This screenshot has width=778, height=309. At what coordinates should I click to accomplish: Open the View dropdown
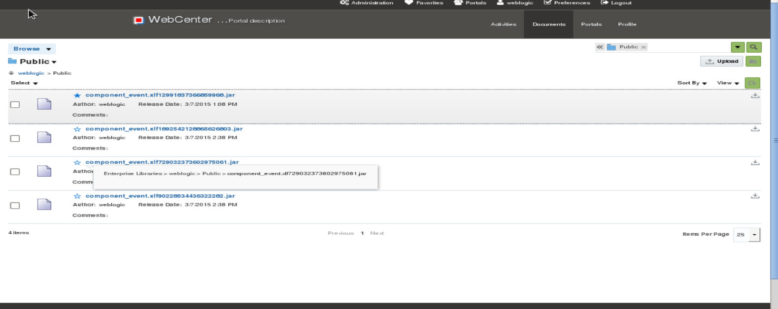pos(728,83)
